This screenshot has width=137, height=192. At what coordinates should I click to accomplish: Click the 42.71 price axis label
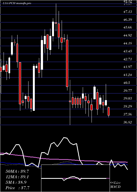click(128, 59)
